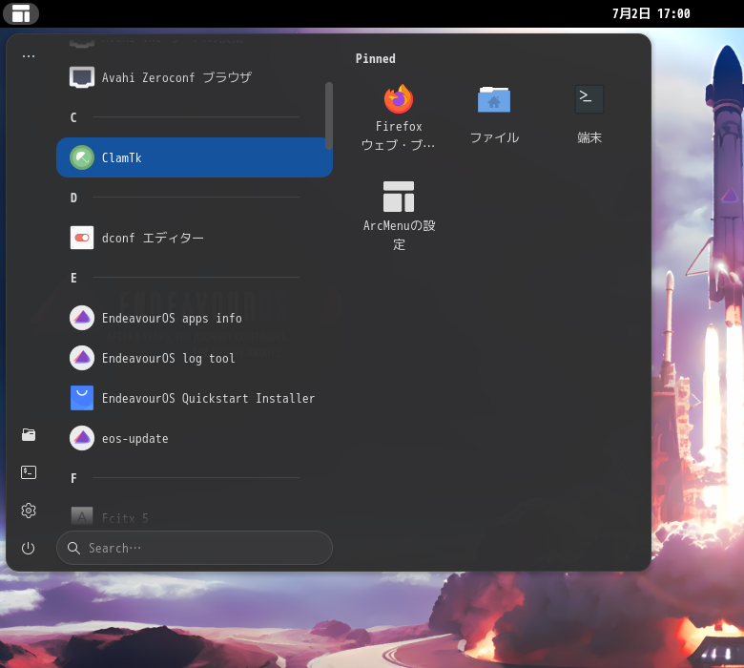Click in the Search field
The height and width of the screenshot is (668, 744).
194,548
